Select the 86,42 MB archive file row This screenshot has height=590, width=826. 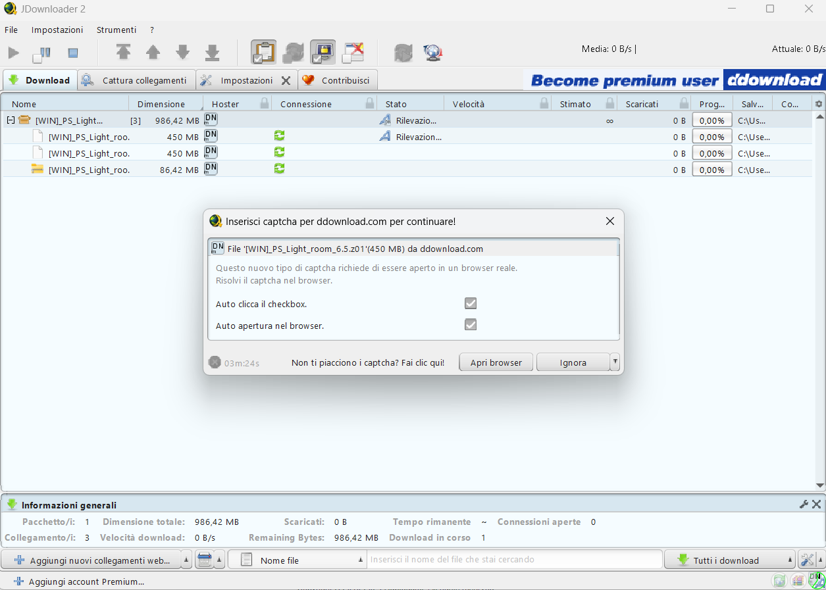(x=407, y=169)
